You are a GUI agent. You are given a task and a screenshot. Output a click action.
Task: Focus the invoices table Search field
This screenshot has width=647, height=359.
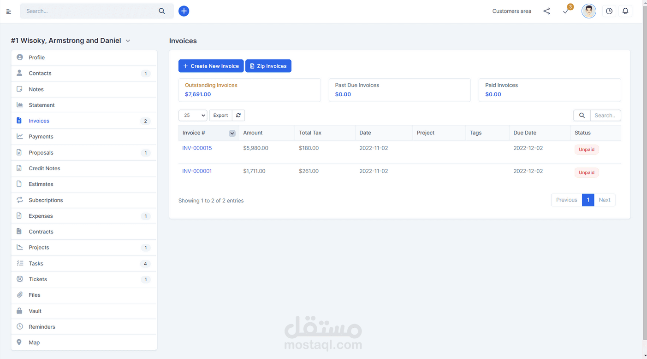click(x=605, y=115)
